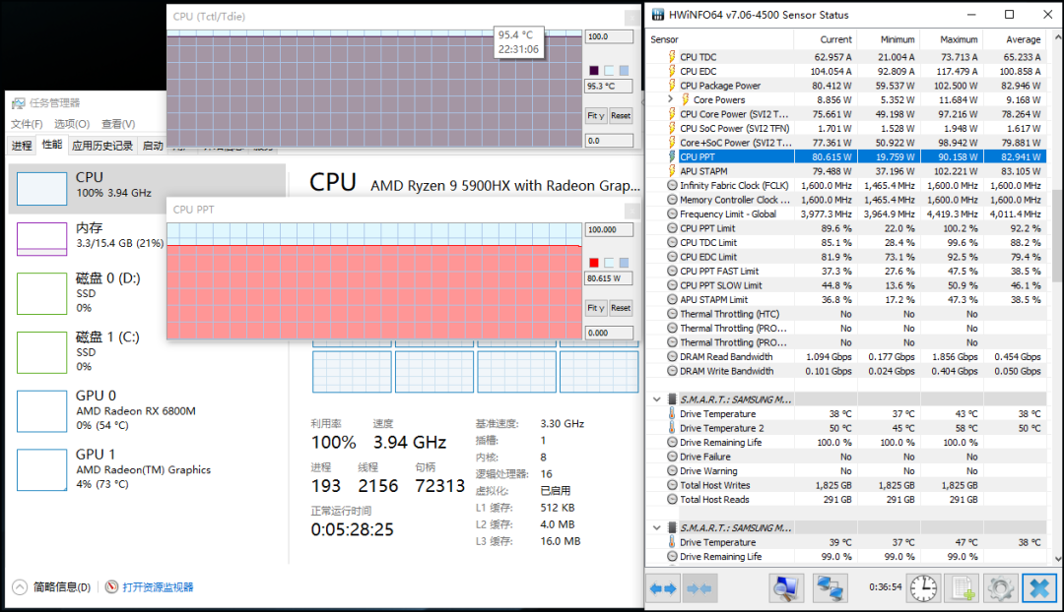Screen dimensions: 1064x612
Task: Open the 选项(O) menu in Task Manager
Action: point(71,124)
